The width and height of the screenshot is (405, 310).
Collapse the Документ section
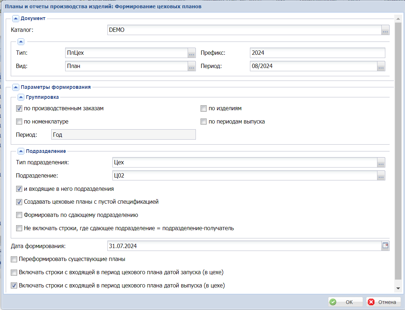tap(16, 18)
